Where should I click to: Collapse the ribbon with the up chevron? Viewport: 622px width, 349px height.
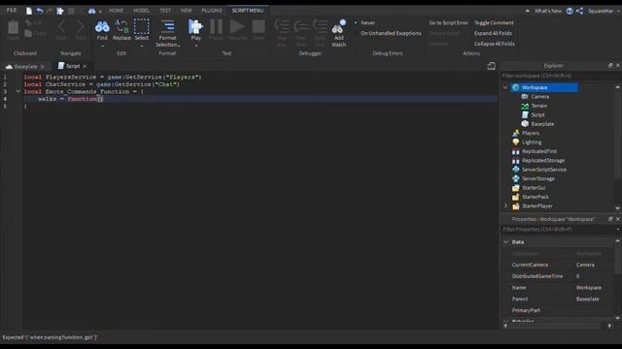pos(527,11)
